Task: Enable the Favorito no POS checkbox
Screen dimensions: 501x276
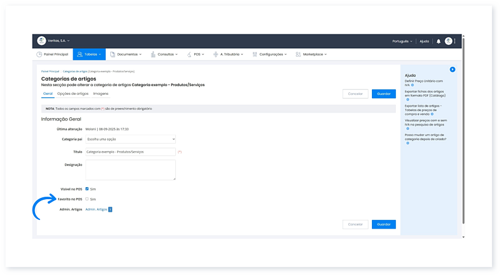Action: click(87, 199)
